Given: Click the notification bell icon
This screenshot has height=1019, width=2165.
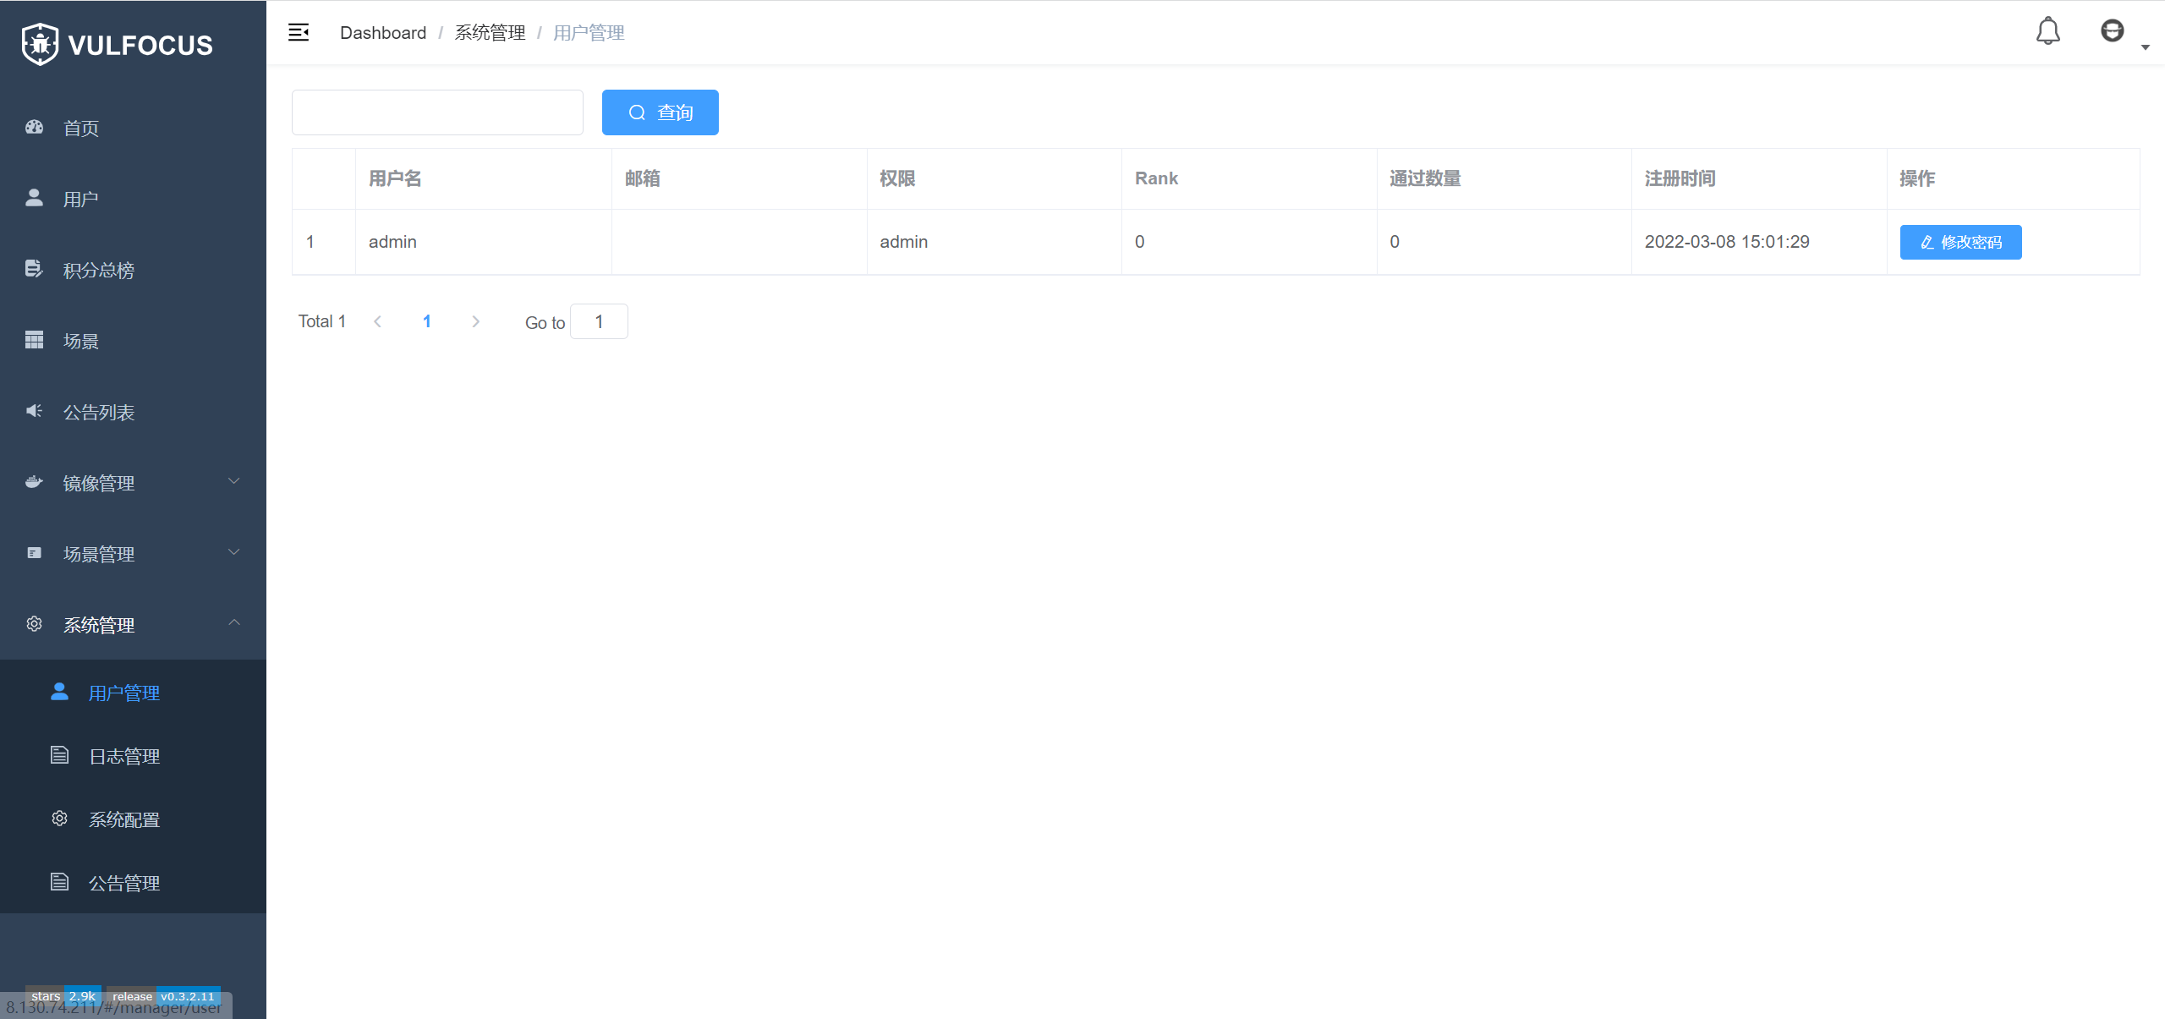Looking at the screenshot, I should click(x=2047, y=32).
